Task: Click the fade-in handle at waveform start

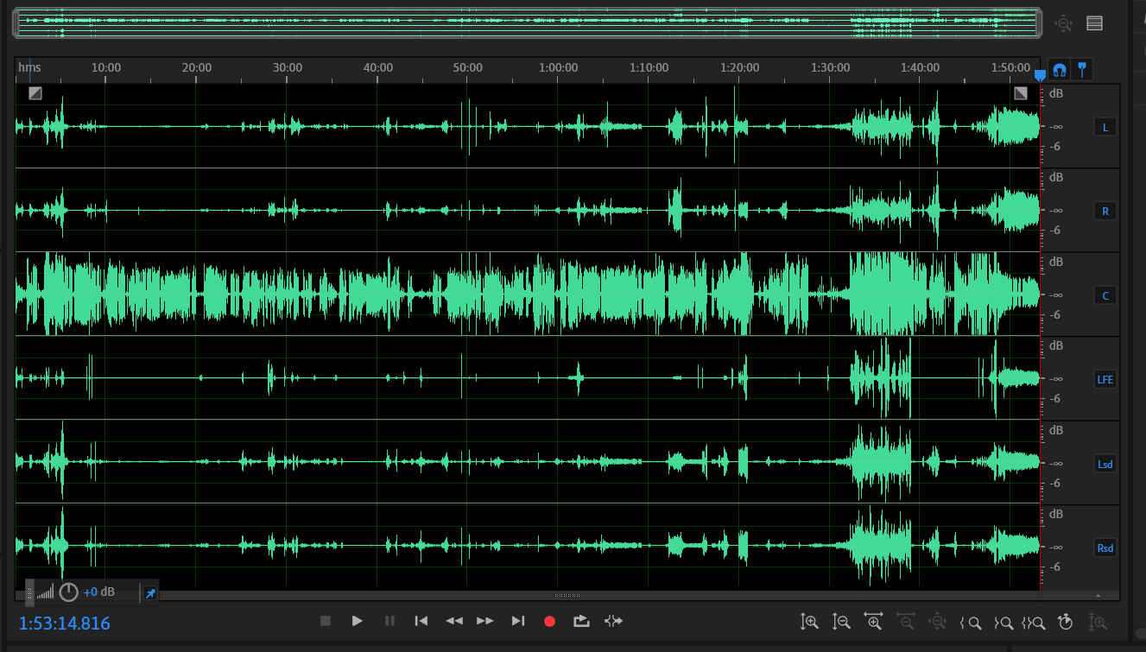Action: 35,93
